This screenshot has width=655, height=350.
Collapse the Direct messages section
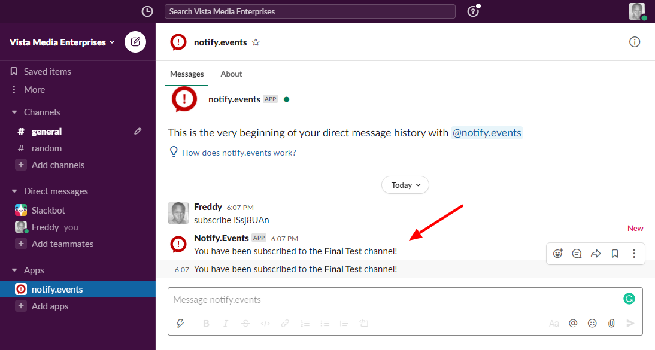[x=14, y=191]
